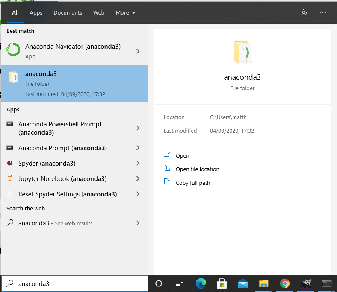
Task: Click the Open action label
Action: click(x=182, y=155)
